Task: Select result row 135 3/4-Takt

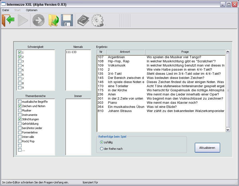Action: pos(161,73)
